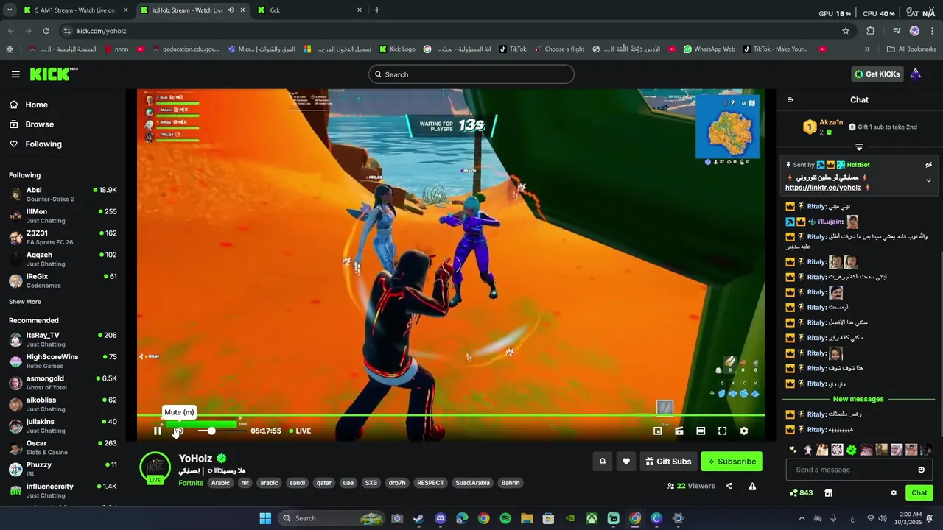The height and width of the screenshot is (530, 943).
Task: Open a new browser tab
Action: 377,10
